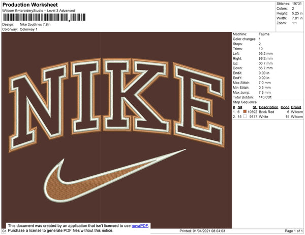Click the 'St.' column header
The image size is (305, 235).
(255, 107)
